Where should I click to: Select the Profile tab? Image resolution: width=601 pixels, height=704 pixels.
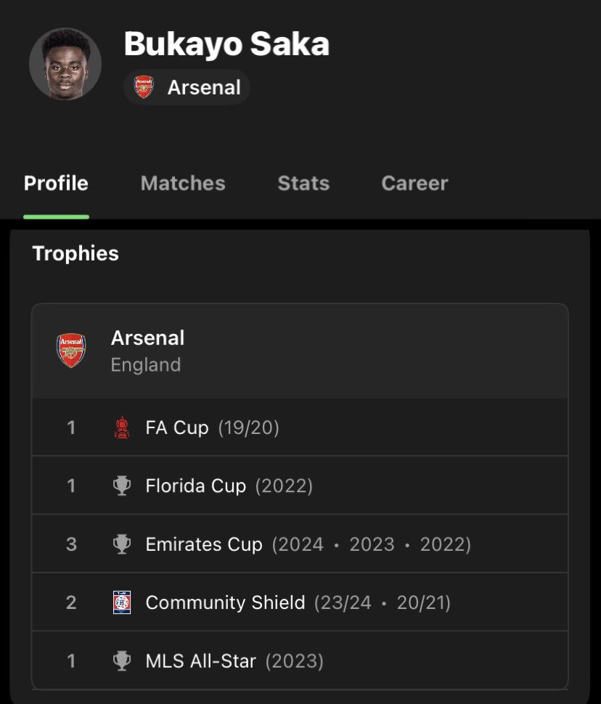pos(56,183)
